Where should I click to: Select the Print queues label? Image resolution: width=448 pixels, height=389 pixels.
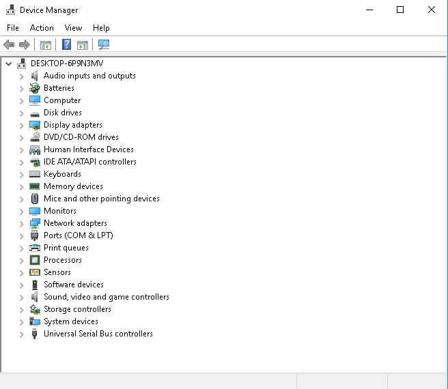66,248
